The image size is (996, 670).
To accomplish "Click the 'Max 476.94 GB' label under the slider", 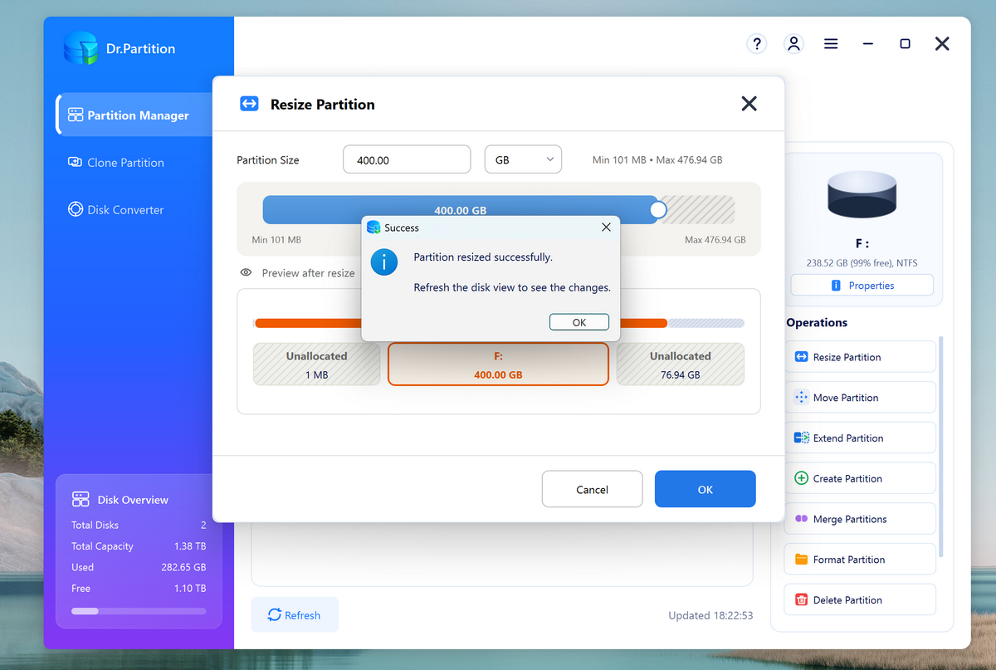I will (x=715, y=240).
